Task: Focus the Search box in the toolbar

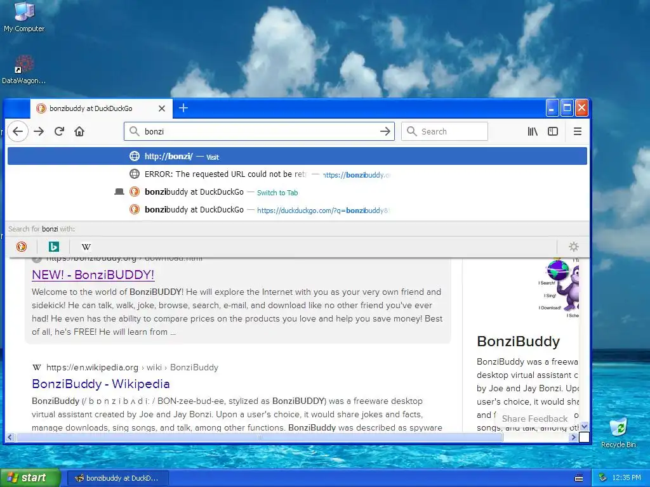Action: pos(444,132)
